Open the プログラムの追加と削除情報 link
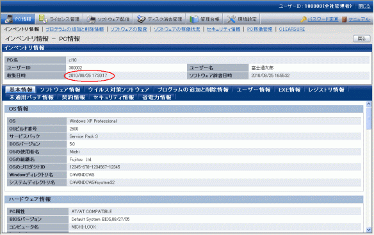The width and height of the screenshot is (374, 235). tap(75, 29)
